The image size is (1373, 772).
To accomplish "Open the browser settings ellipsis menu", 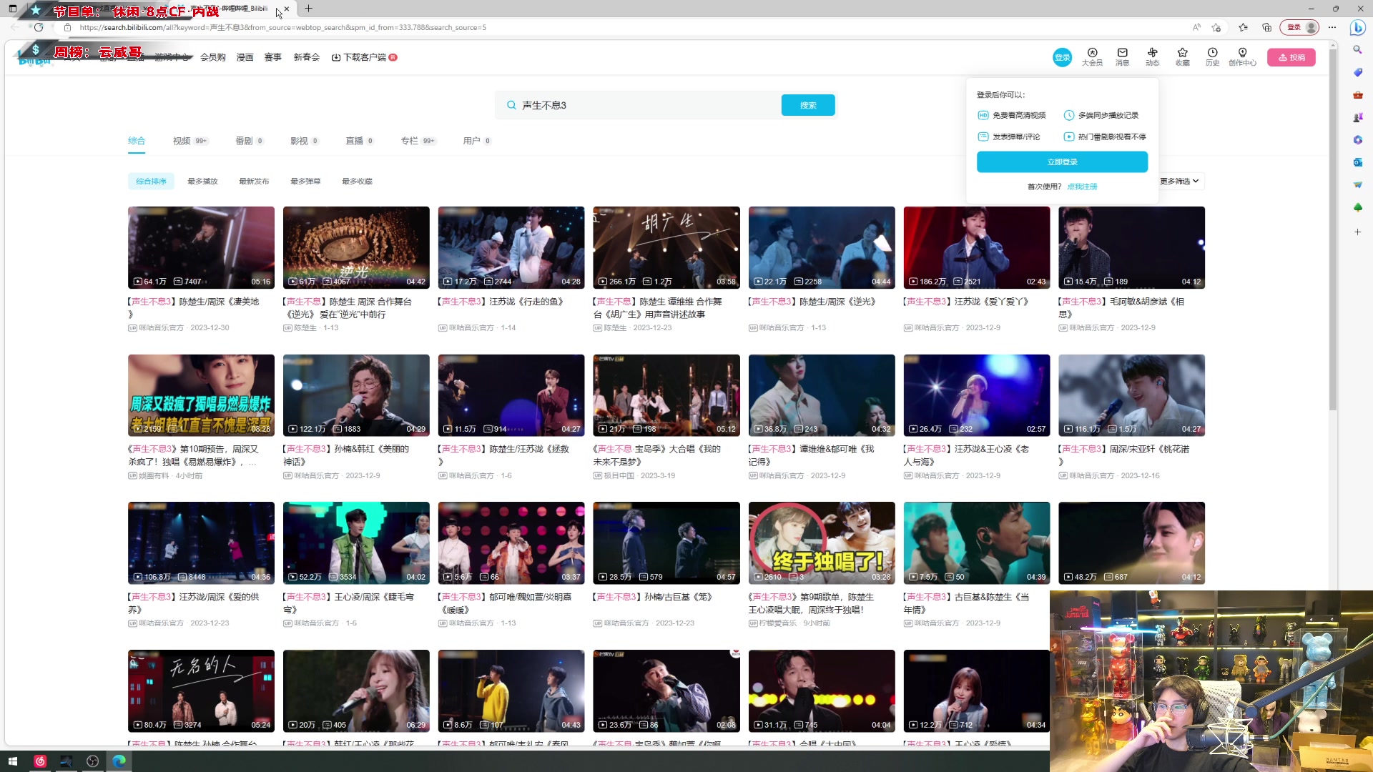I will click(x=1332, y=26).
